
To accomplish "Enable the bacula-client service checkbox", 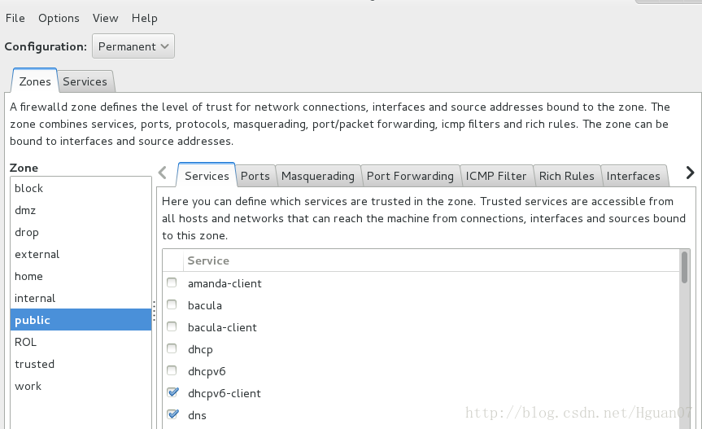I will [172, 326].
